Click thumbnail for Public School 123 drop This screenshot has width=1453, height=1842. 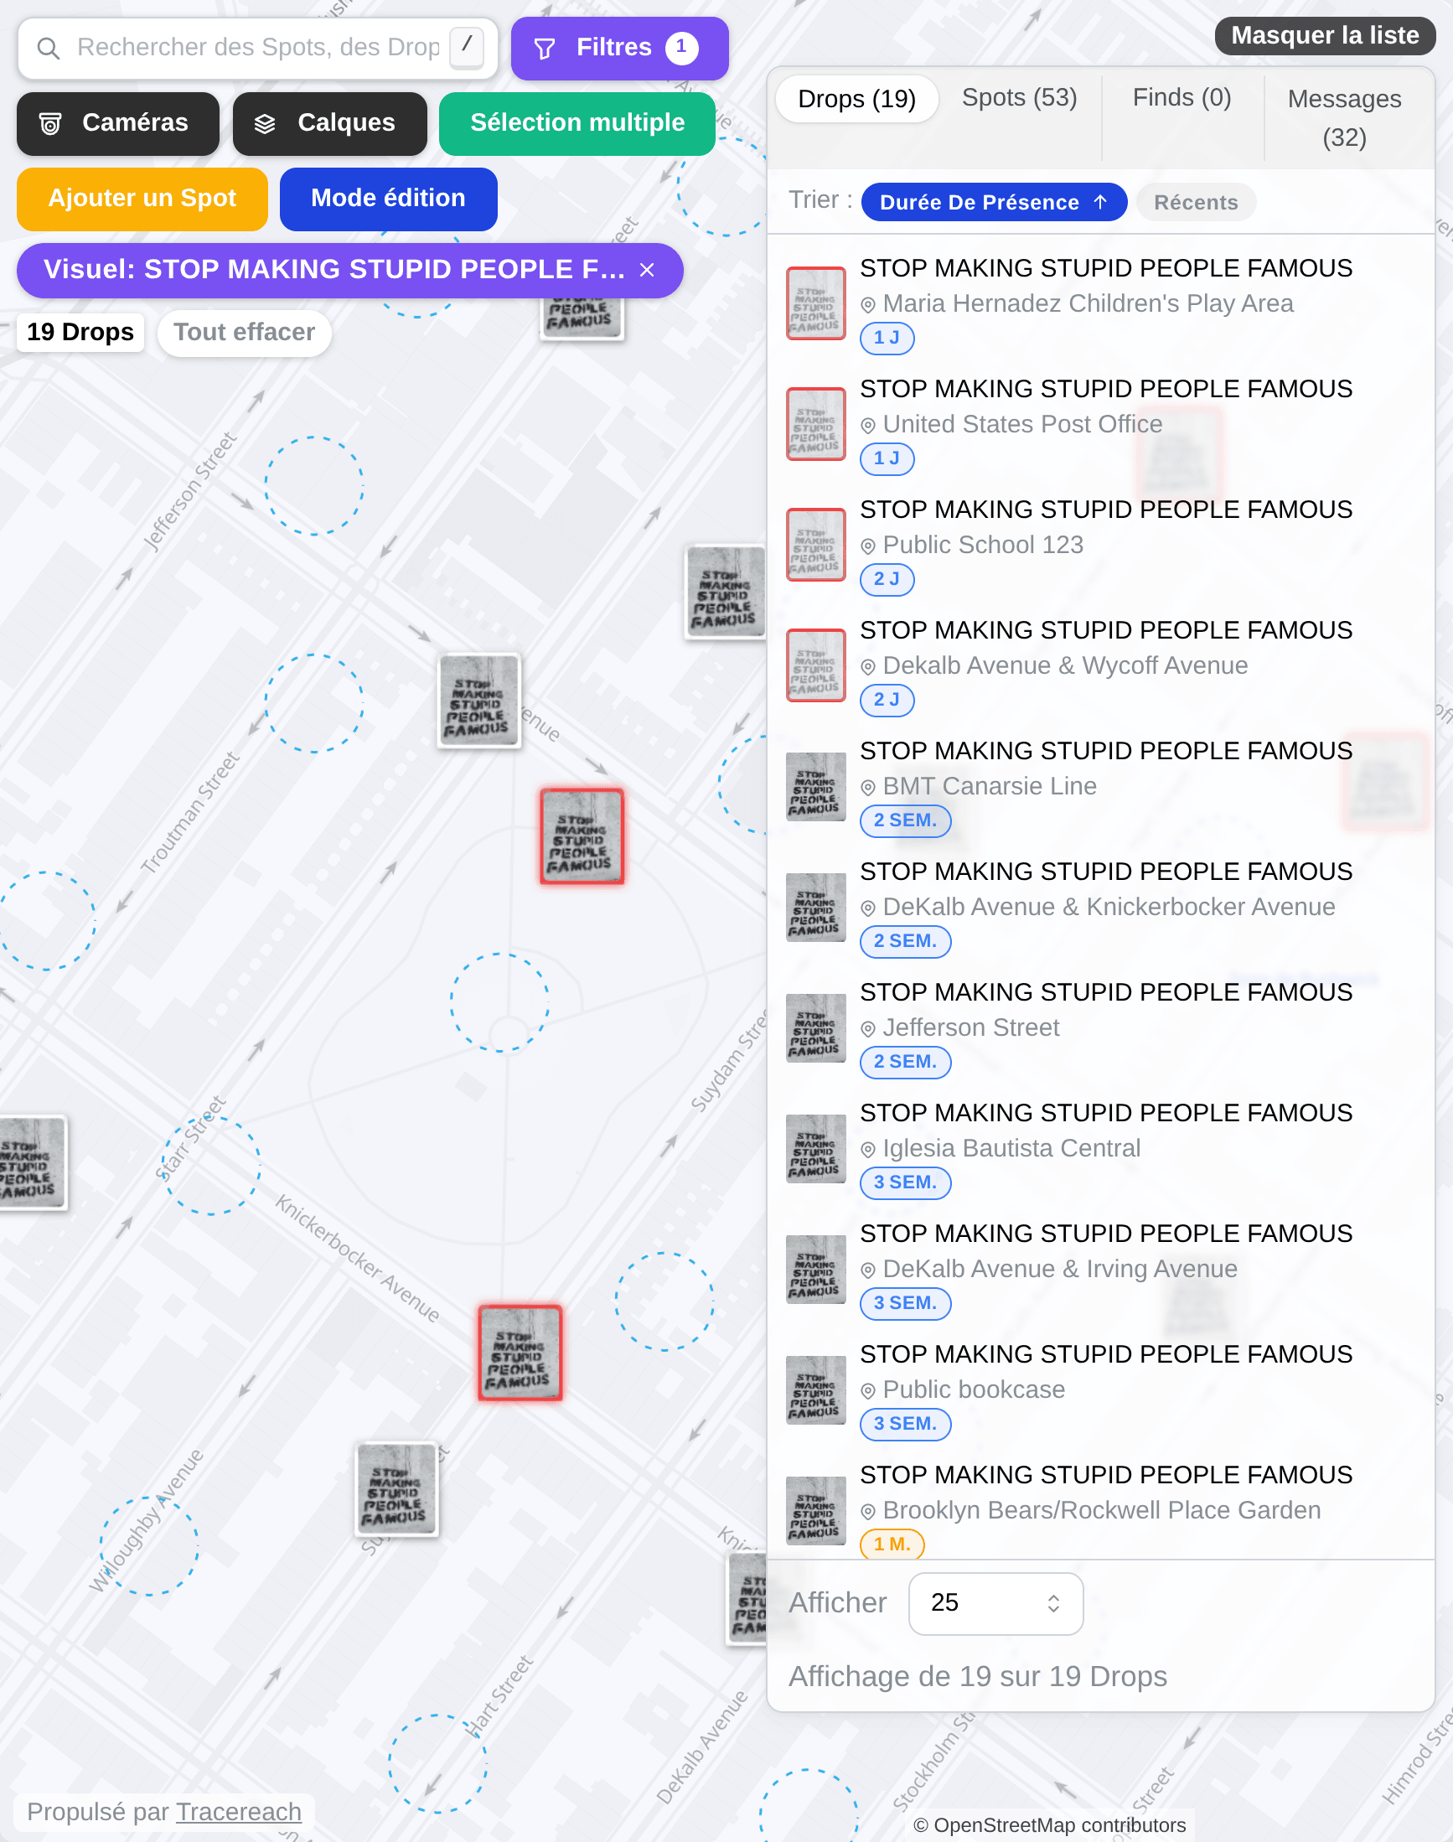tap(816, 546)
